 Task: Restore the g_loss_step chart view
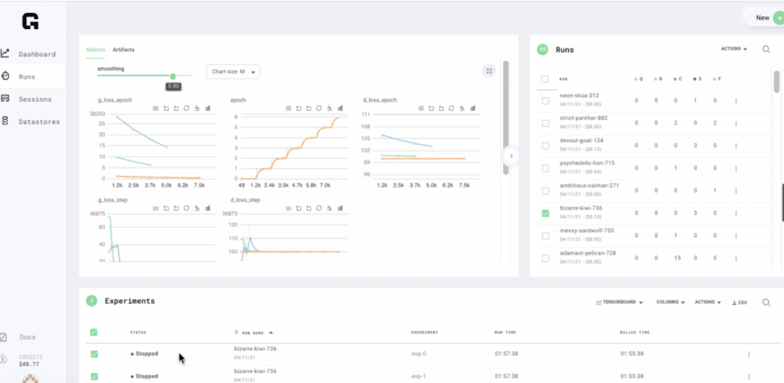(186, 208)
